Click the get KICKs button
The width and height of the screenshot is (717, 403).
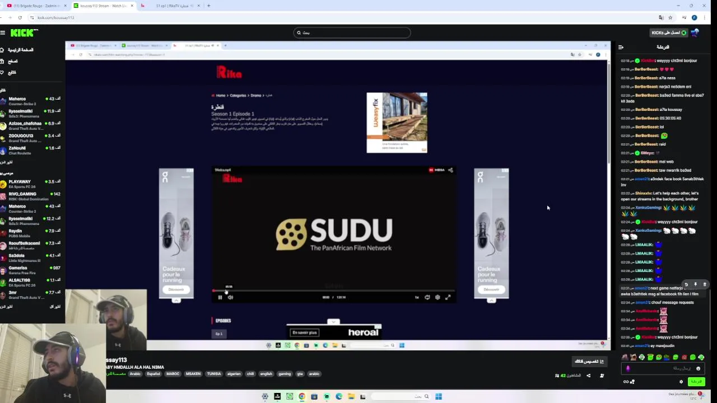pyautogui.click(x=669, y=33)
